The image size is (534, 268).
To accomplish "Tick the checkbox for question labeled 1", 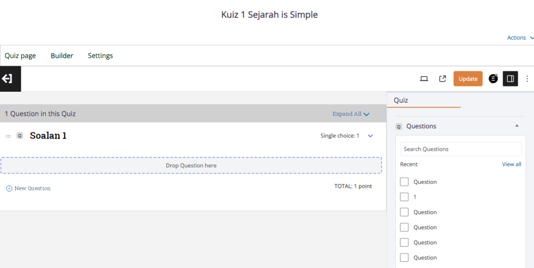I will point(404,197).
